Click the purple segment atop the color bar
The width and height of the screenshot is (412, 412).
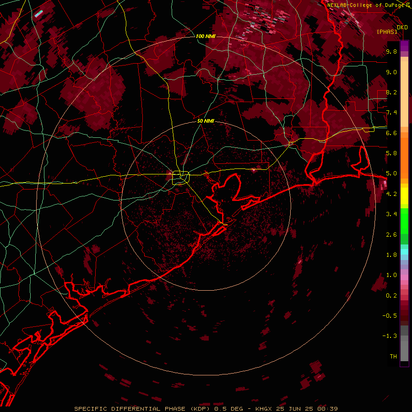point(404,46)
